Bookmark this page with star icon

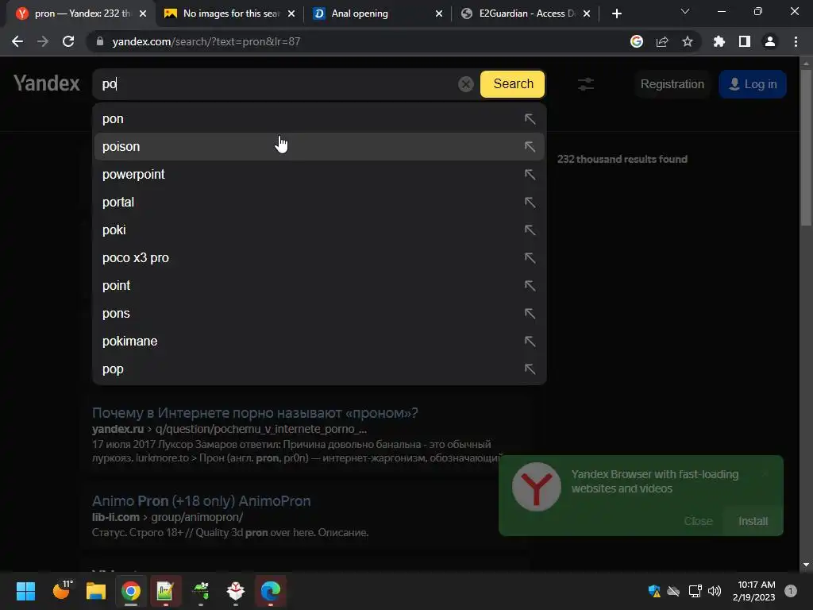tap(688, 41)
